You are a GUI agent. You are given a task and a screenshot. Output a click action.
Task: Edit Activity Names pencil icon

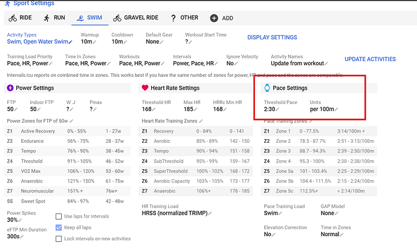(x=326, y=64)
